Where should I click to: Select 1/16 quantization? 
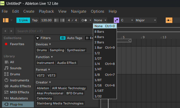tap(105, 85)
